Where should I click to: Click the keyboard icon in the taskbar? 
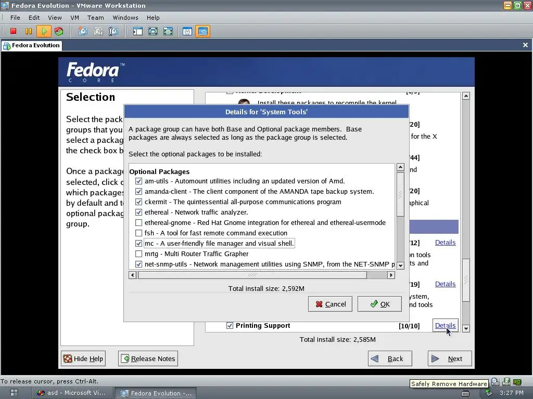pyautogui.click(x=465, y=393)
